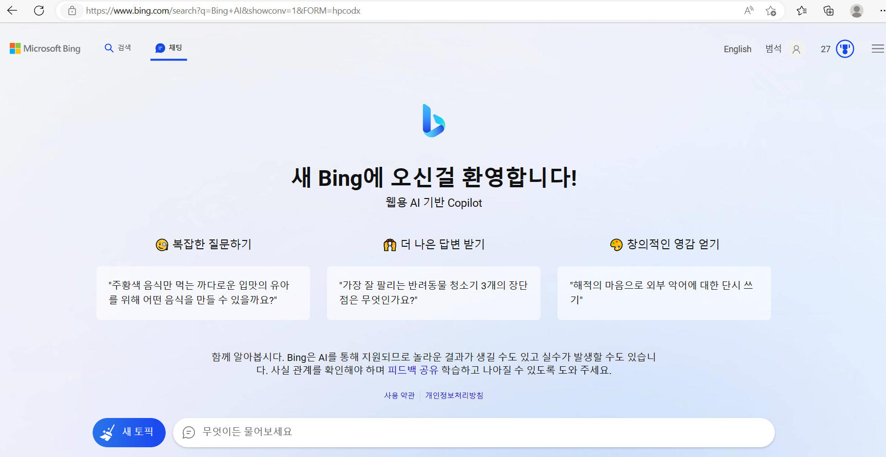This screenshot has width=886, height=457.
Task: Open the hamburger menu on Bing
Action: (878, 49)
